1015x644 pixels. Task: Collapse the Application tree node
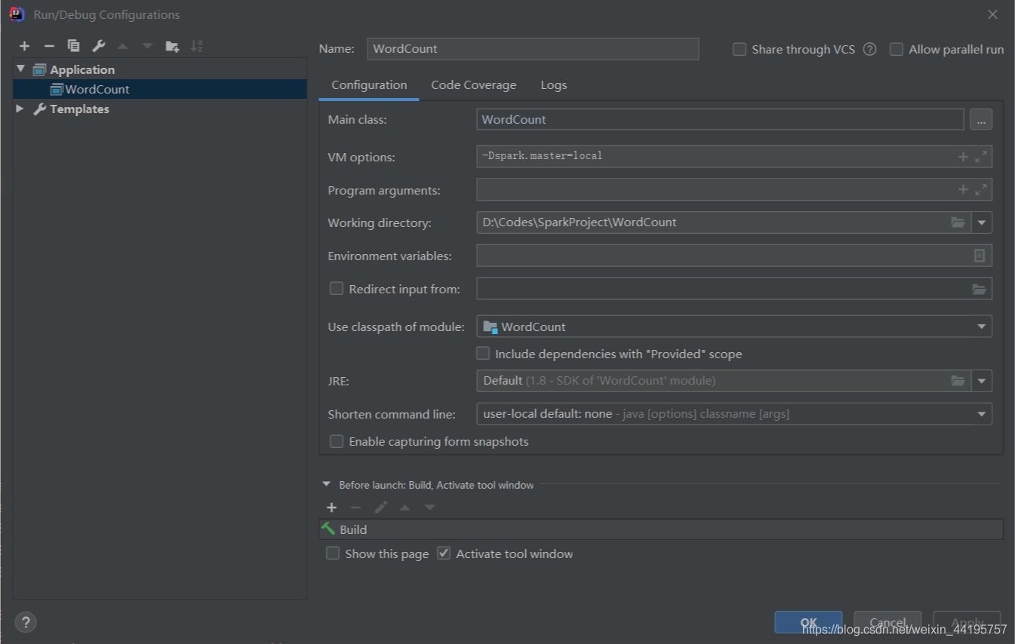point(20,69)
